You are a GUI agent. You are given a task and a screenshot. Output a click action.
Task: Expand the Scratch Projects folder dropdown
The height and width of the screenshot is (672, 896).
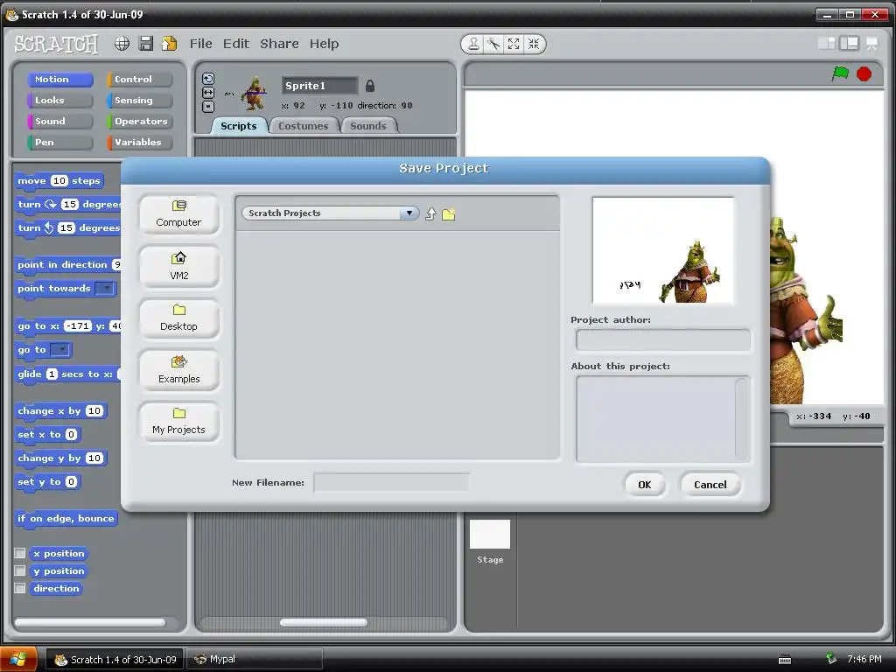pyautogui.click(x=409, y=213)
